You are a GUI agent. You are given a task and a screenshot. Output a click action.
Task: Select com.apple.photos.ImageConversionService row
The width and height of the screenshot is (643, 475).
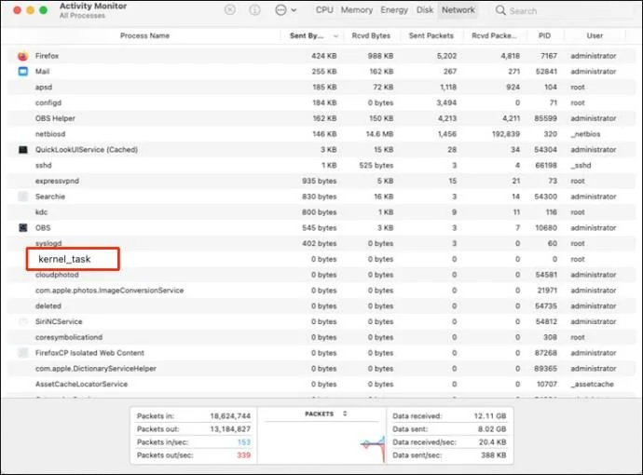click(321, 291)
